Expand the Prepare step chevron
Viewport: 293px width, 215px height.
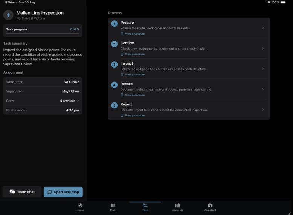263,28
